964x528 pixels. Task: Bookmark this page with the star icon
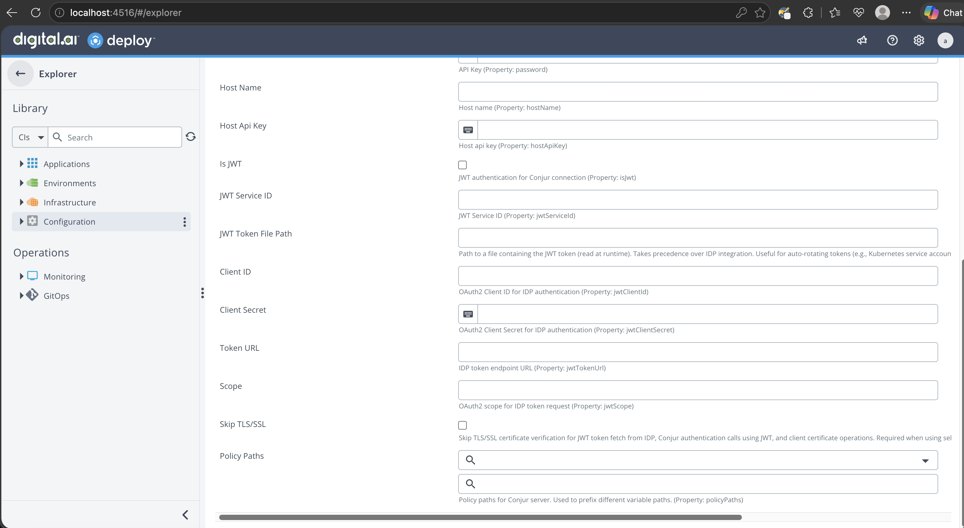pyautogui.click(x=760, y=13)
